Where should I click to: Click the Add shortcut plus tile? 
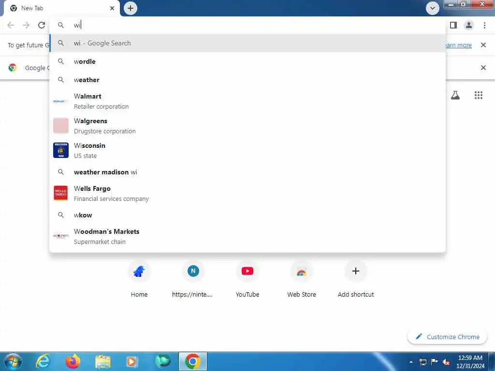pyautogui.click(x=356, y=279)
